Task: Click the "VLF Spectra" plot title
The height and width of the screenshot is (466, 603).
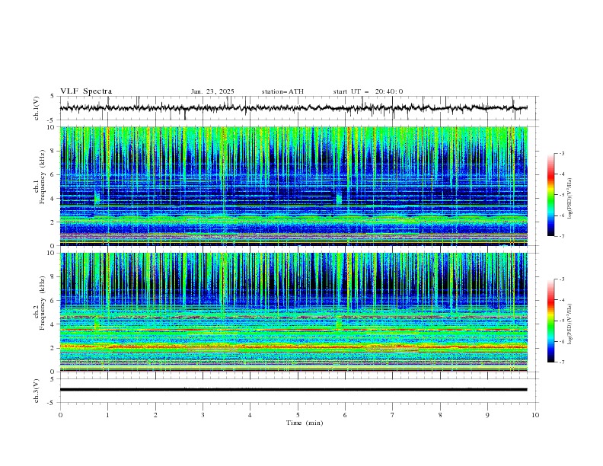Action: click(x=86, y=91)
